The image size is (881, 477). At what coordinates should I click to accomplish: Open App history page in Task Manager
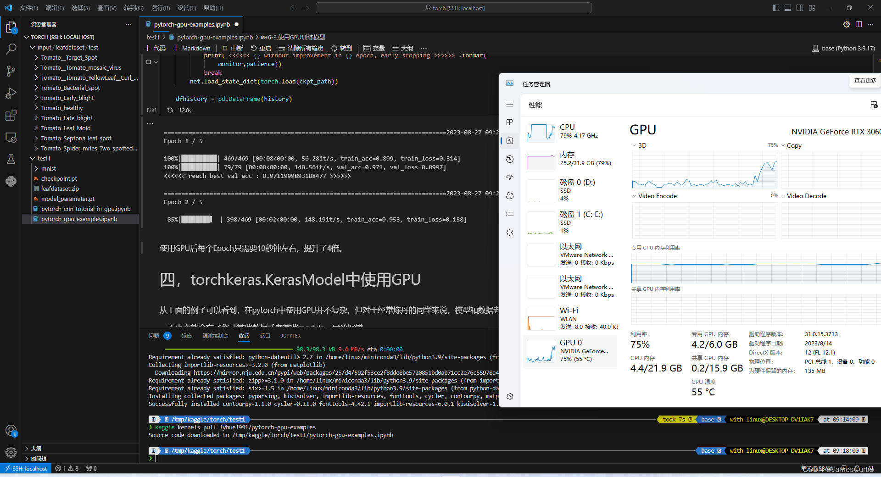(x=510, y=159)
